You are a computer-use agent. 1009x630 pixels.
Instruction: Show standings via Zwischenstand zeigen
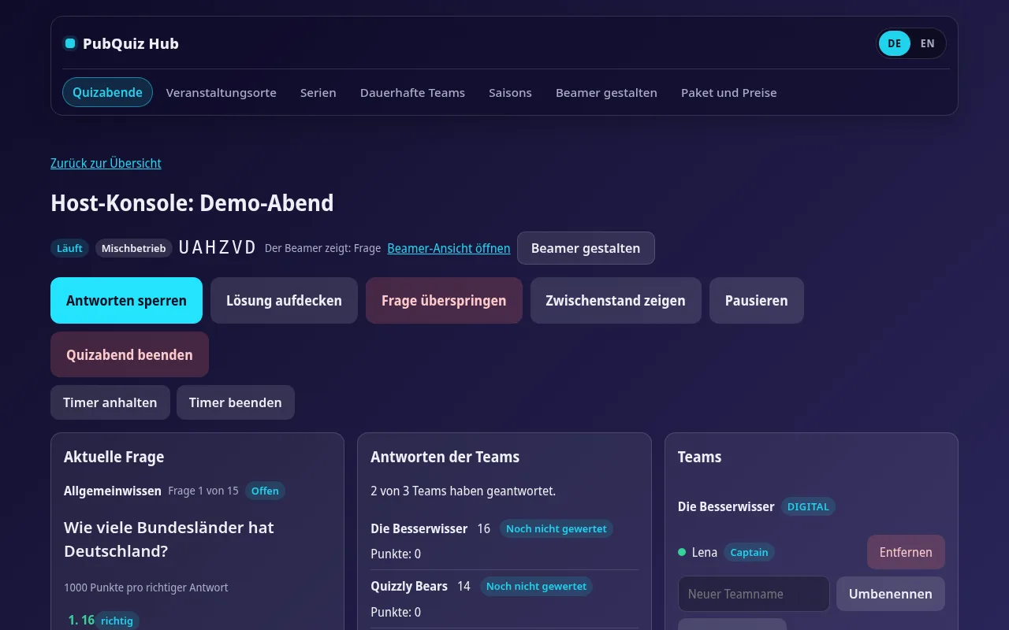pos(616,300)
